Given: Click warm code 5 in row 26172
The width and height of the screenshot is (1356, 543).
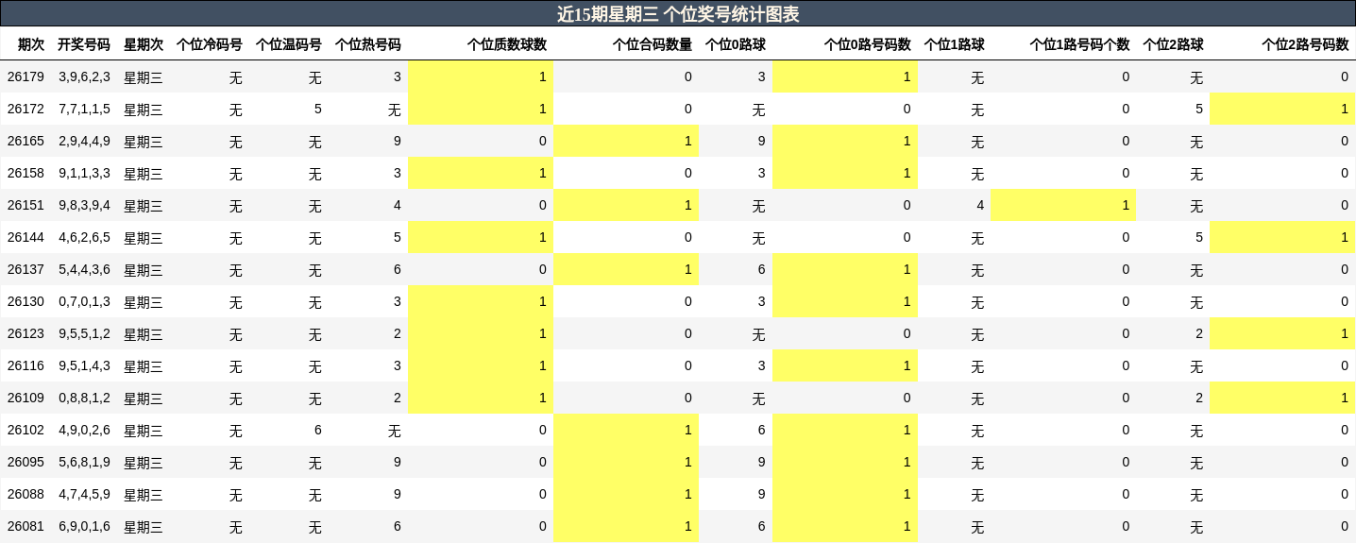Looking at the screenshot, I should 318,109.
